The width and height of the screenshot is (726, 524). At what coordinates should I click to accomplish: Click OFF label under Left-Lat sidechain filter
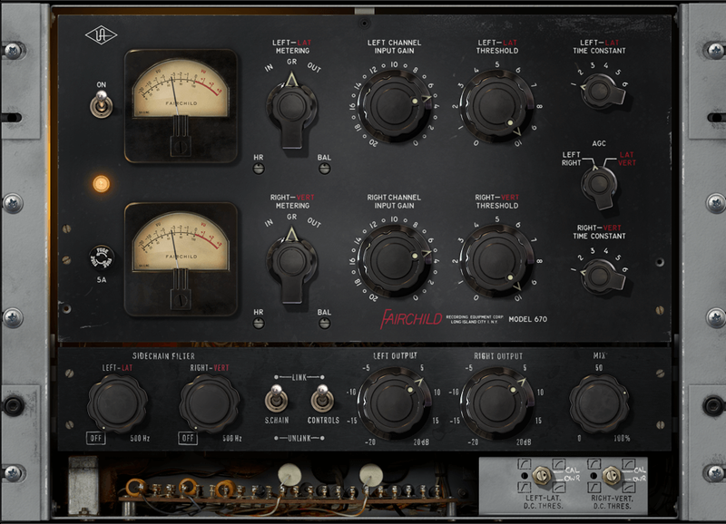click(96, 438)
